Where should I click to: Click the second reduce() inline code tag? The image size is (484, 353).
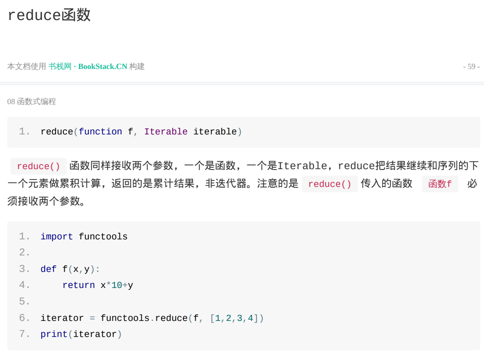(330, 184)
